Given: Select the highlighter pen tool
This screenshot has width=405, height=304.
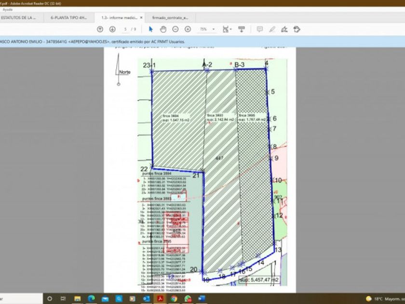Looking at the screenshot, I should coord(272,29).
